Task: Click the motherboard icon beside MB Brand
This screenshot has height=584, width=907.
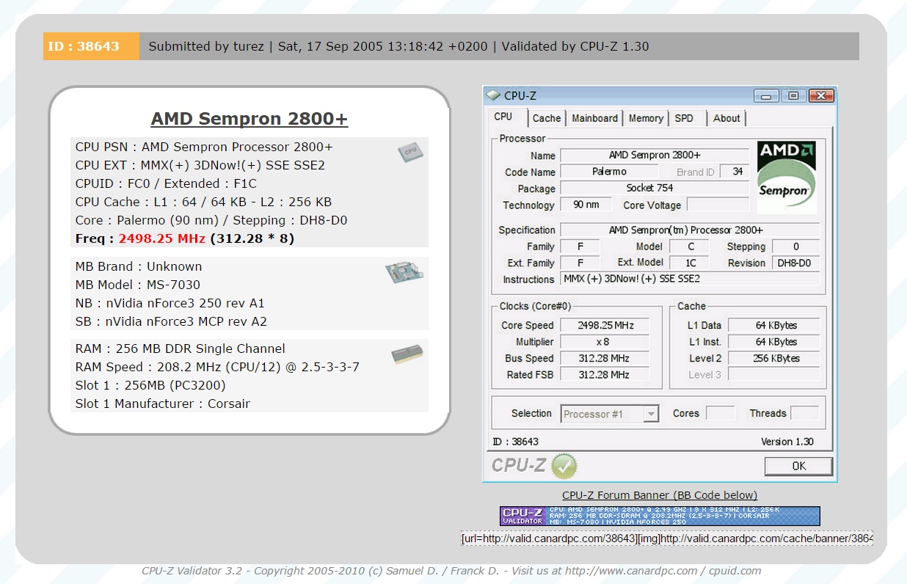Action: (405, 274)
